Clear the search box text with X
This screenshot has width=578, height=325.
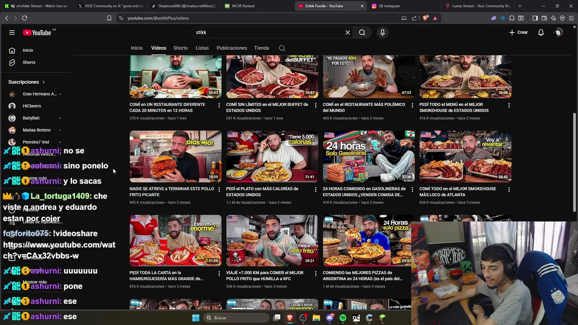[x=348, y=32]
